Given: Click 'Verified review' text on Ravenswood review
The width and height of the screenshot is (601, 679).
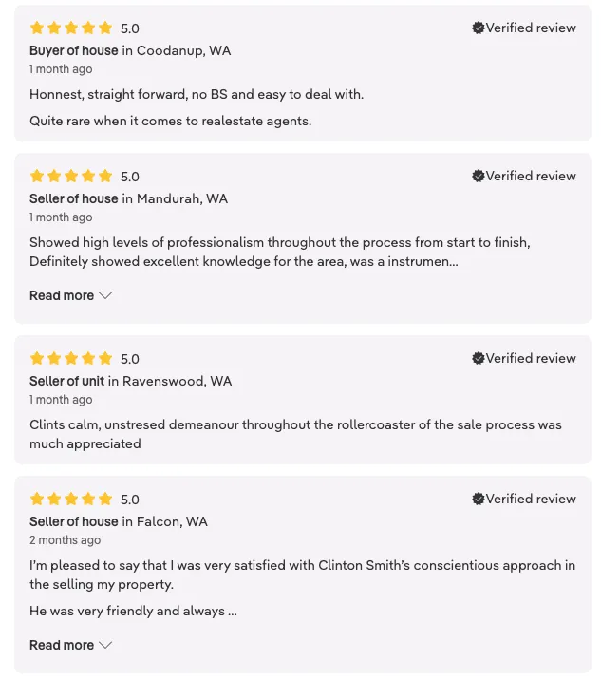Looking at the screenshot, I should coord(531,359).
